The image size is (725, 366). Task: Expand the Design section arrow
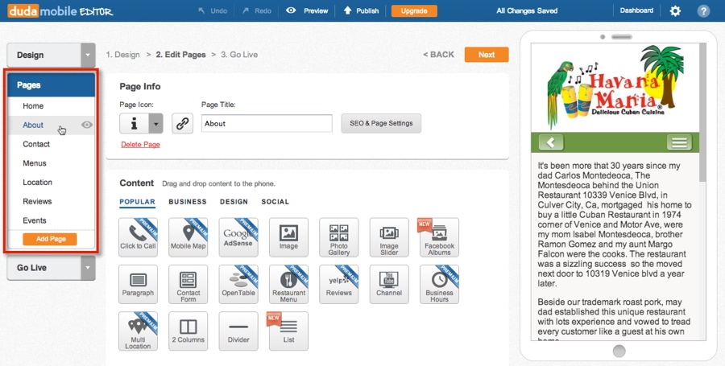88,55
